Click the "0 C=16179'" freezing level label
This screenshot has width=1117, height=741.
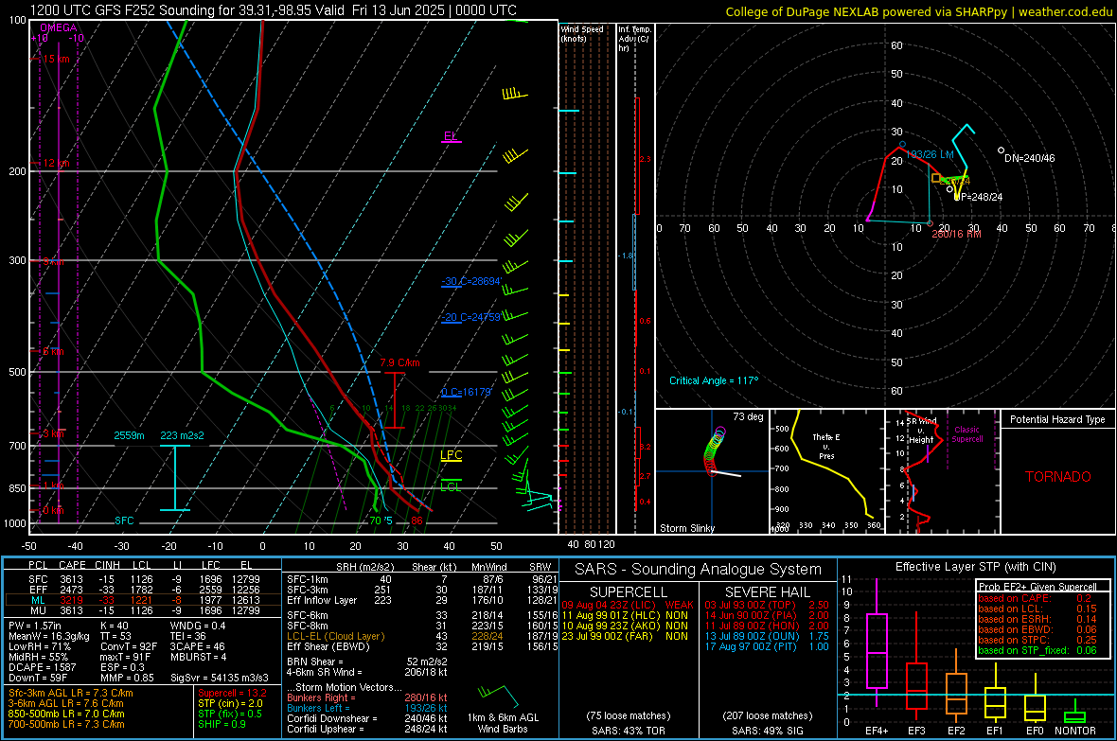[x=466, y=392]
